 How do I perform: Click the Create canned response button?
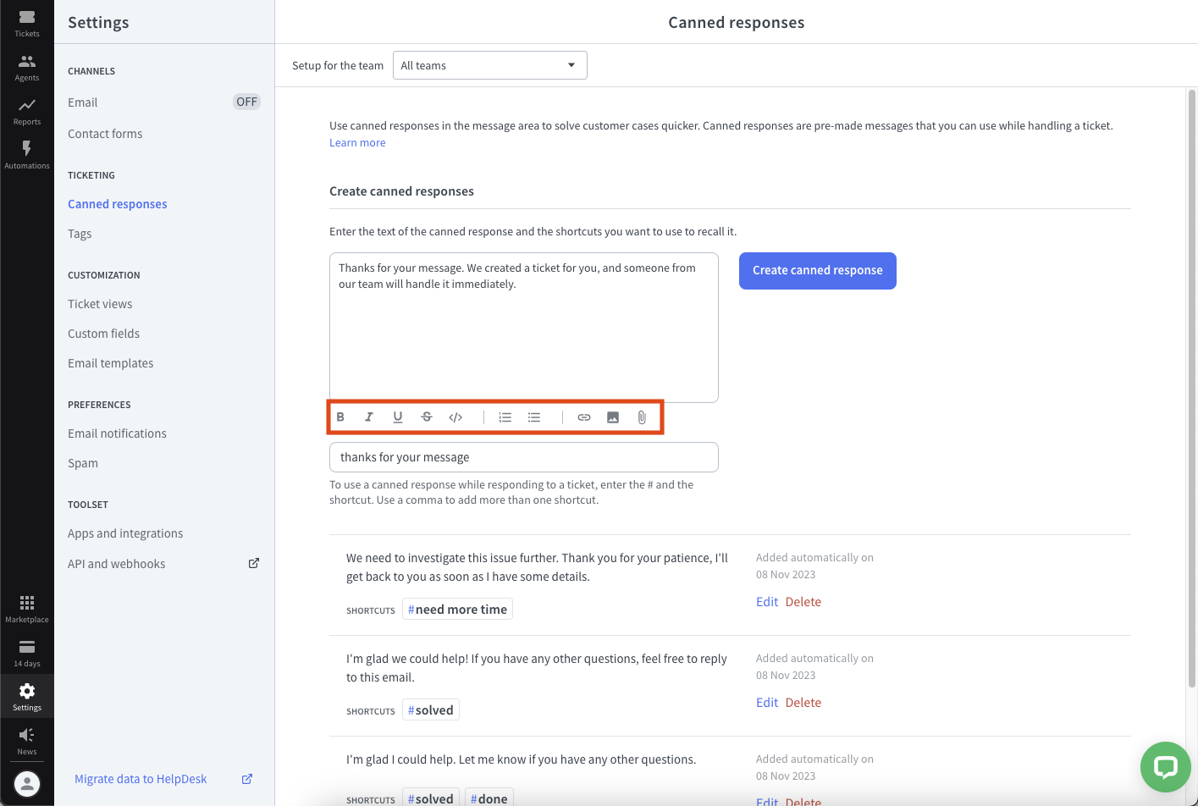coord(818,271)
